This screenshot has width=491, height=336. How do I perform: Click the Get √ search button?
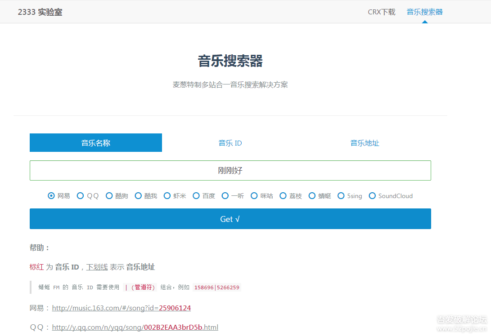point(230,219)
